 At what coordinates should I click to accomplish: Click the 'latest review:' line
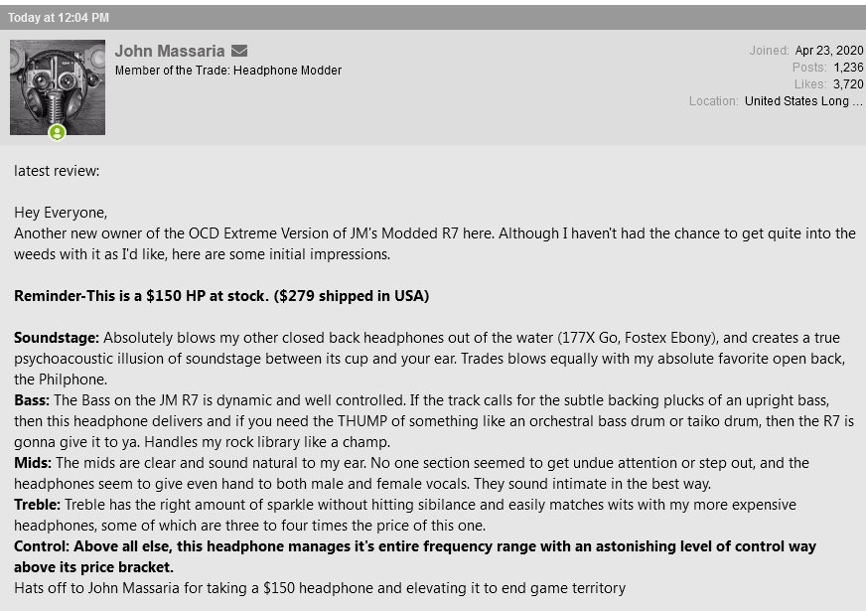click(57, 171)
